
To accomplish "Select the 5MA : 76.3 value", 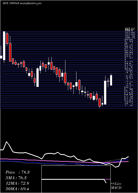I will pyautogui.click(x=16, y=178).
